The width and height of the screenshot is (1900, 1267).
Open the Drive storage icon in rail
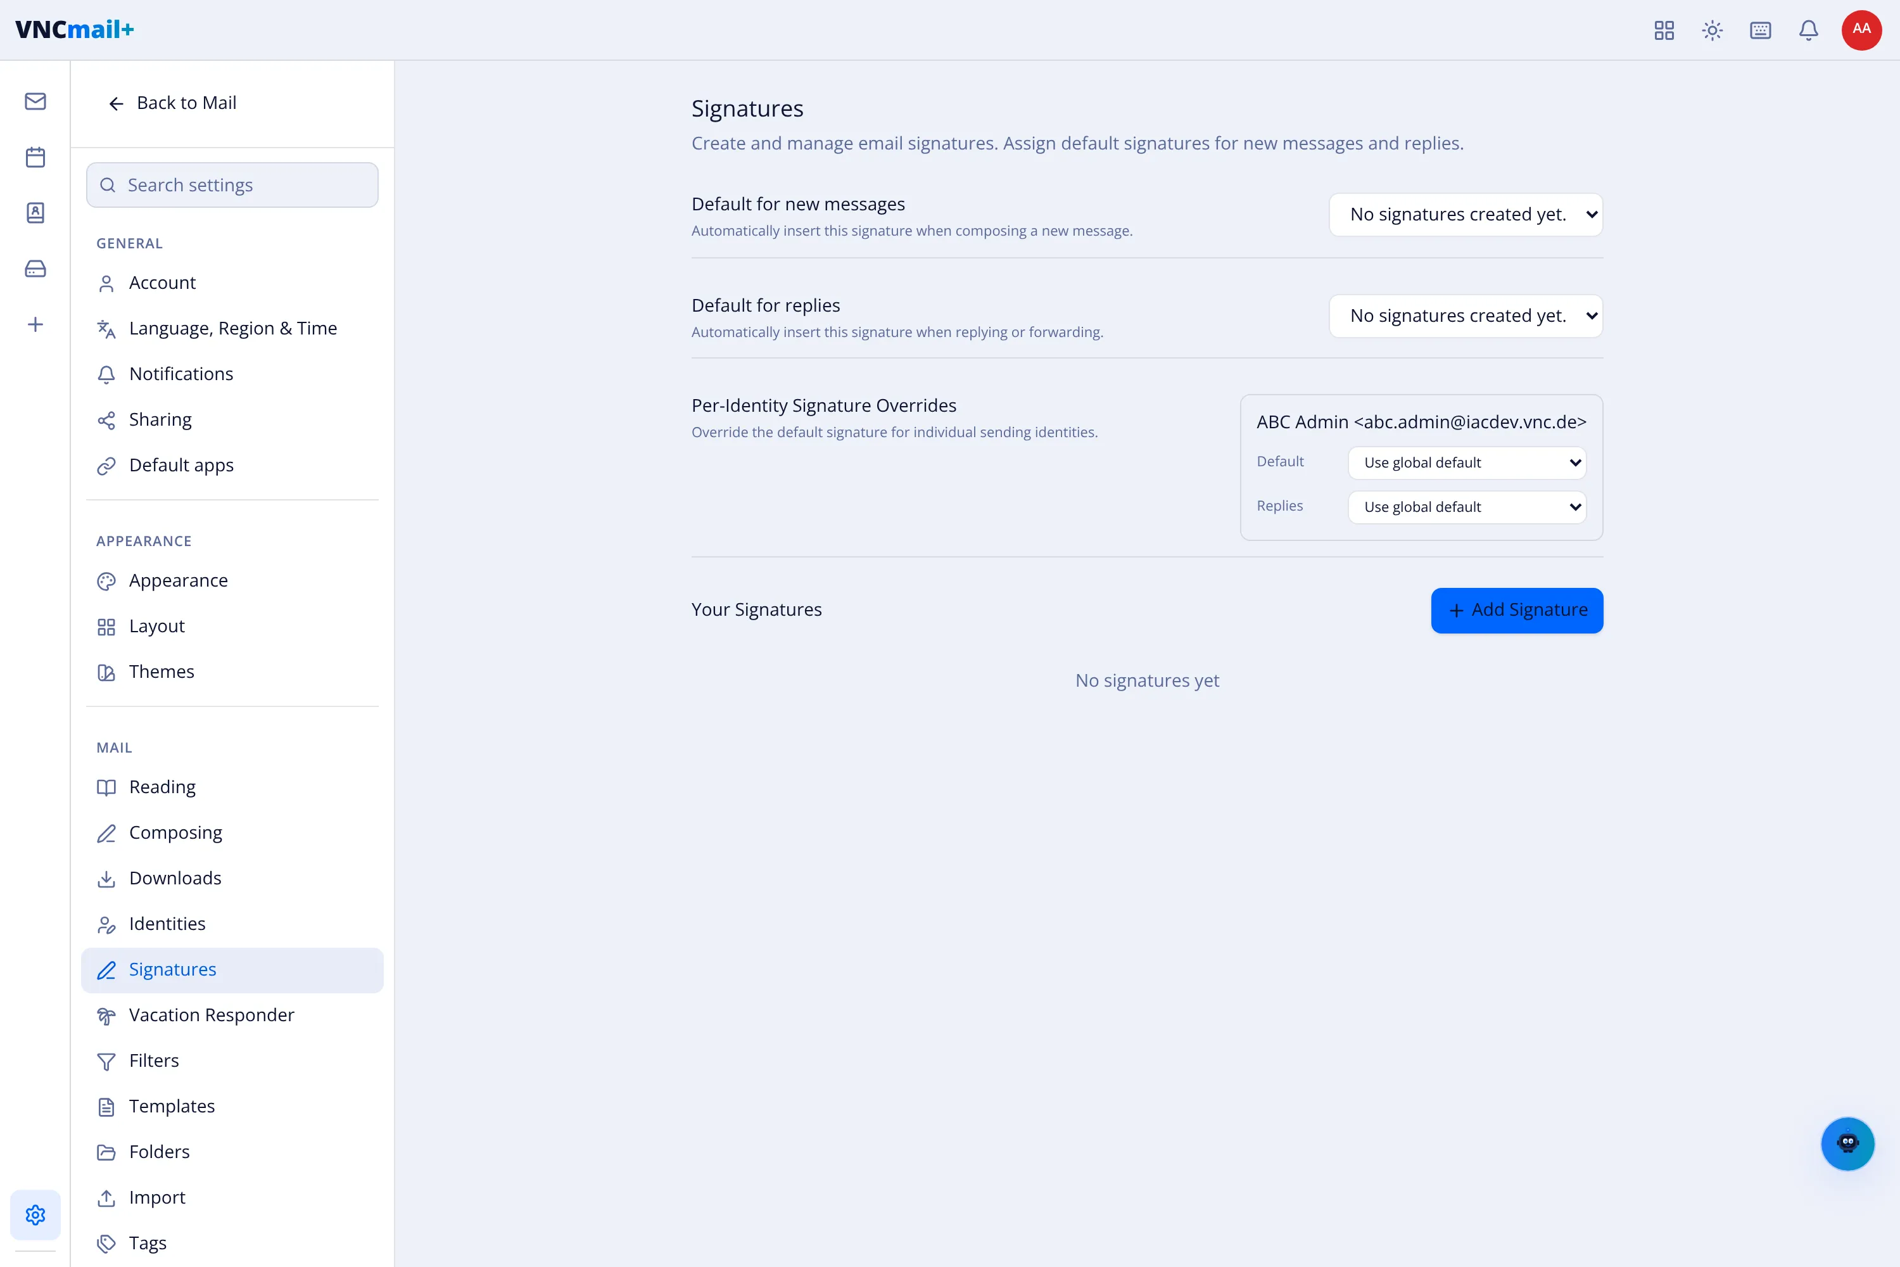click(35, 268)
